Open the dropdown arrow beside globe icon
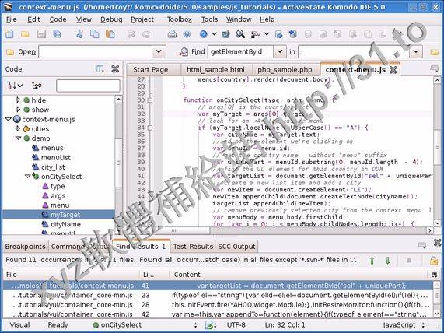Screen dimensions: 444x333 215,34
